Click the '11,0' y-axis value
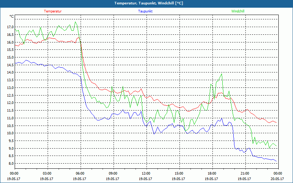The image size is (293, 183). 10,118
